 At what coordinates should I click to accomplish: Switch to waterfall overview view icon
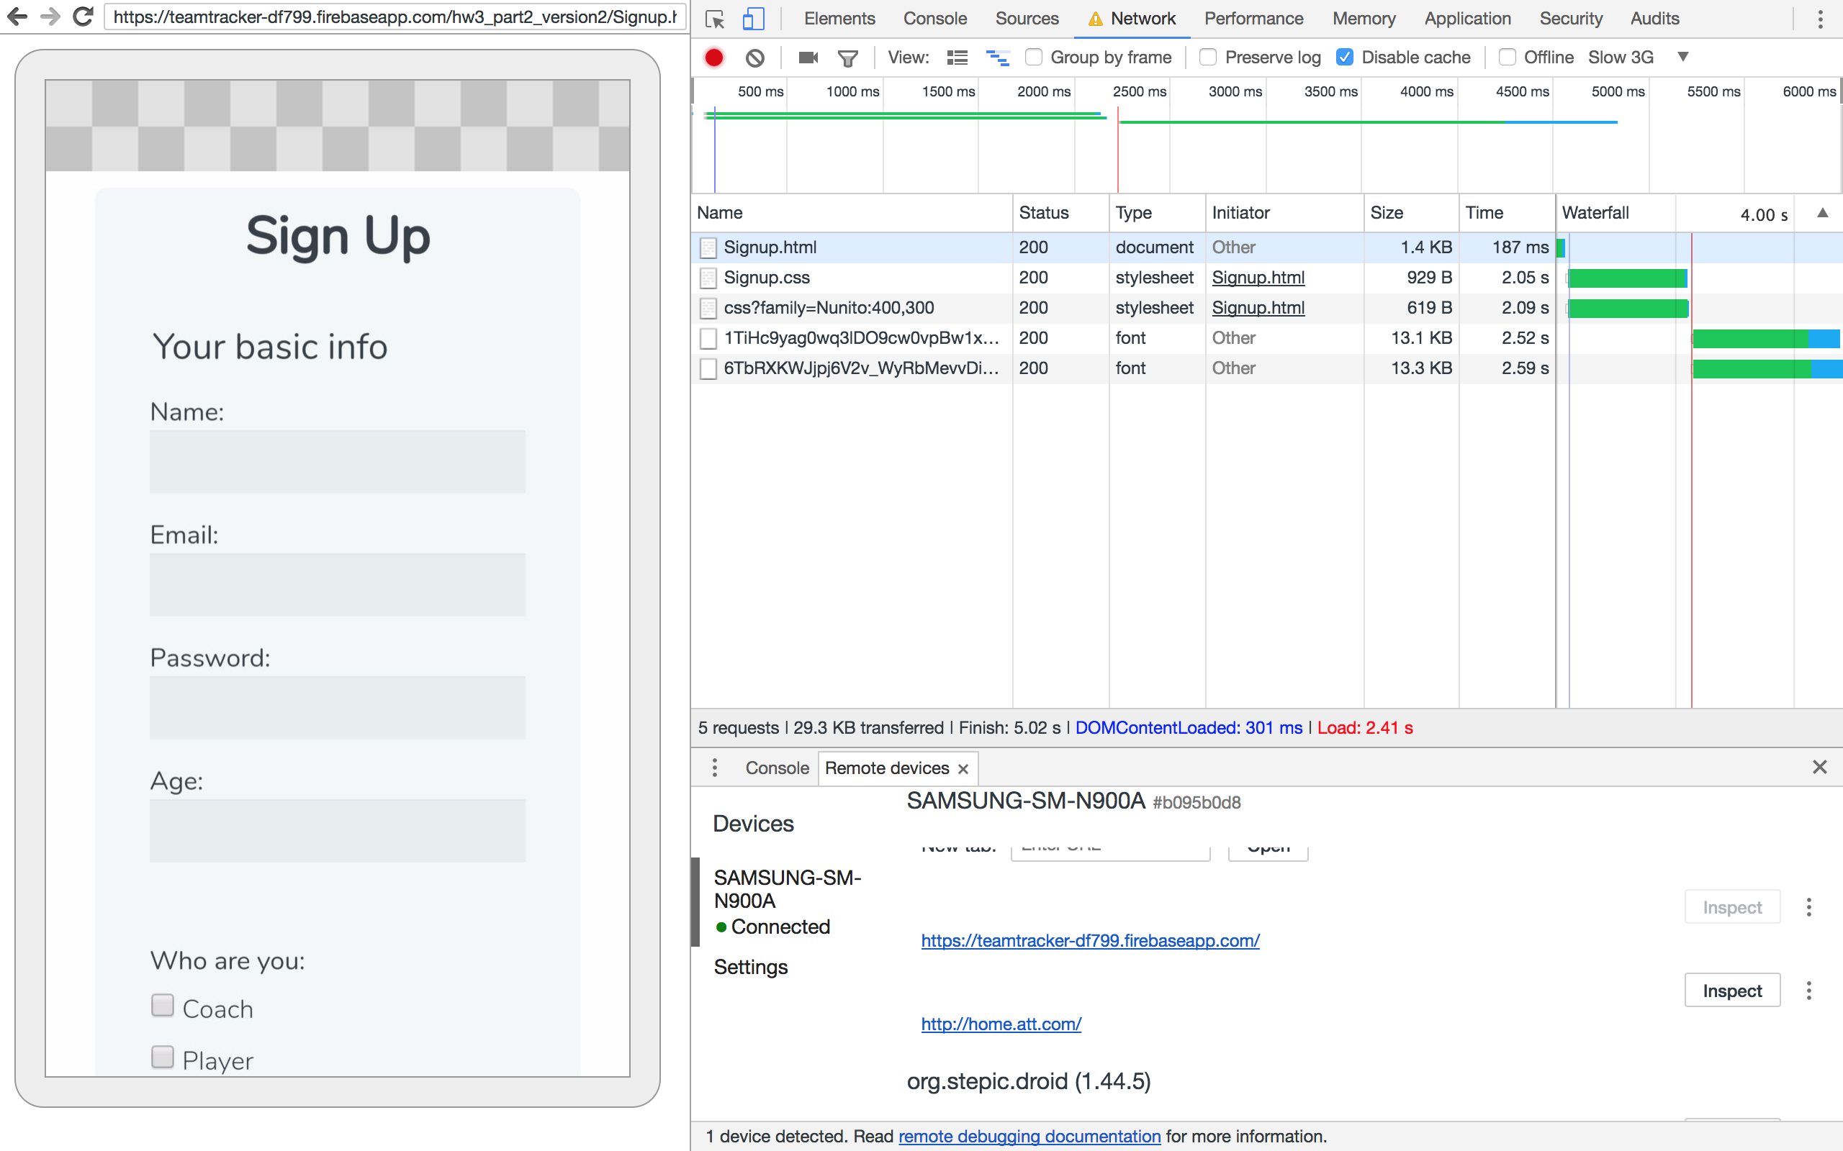[x=998, y=58]
